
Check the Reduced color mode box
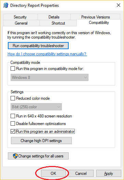click(x=13, y=98)
